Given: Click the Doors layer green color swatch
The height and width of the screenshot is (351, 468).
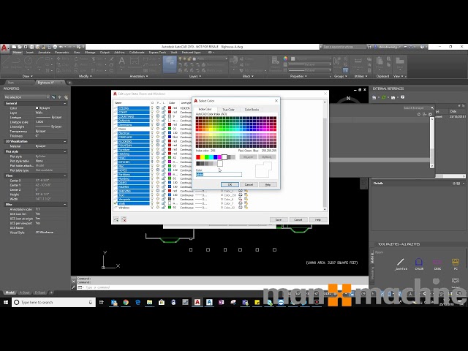Looking at the screenshot, I should coord(170,129).
